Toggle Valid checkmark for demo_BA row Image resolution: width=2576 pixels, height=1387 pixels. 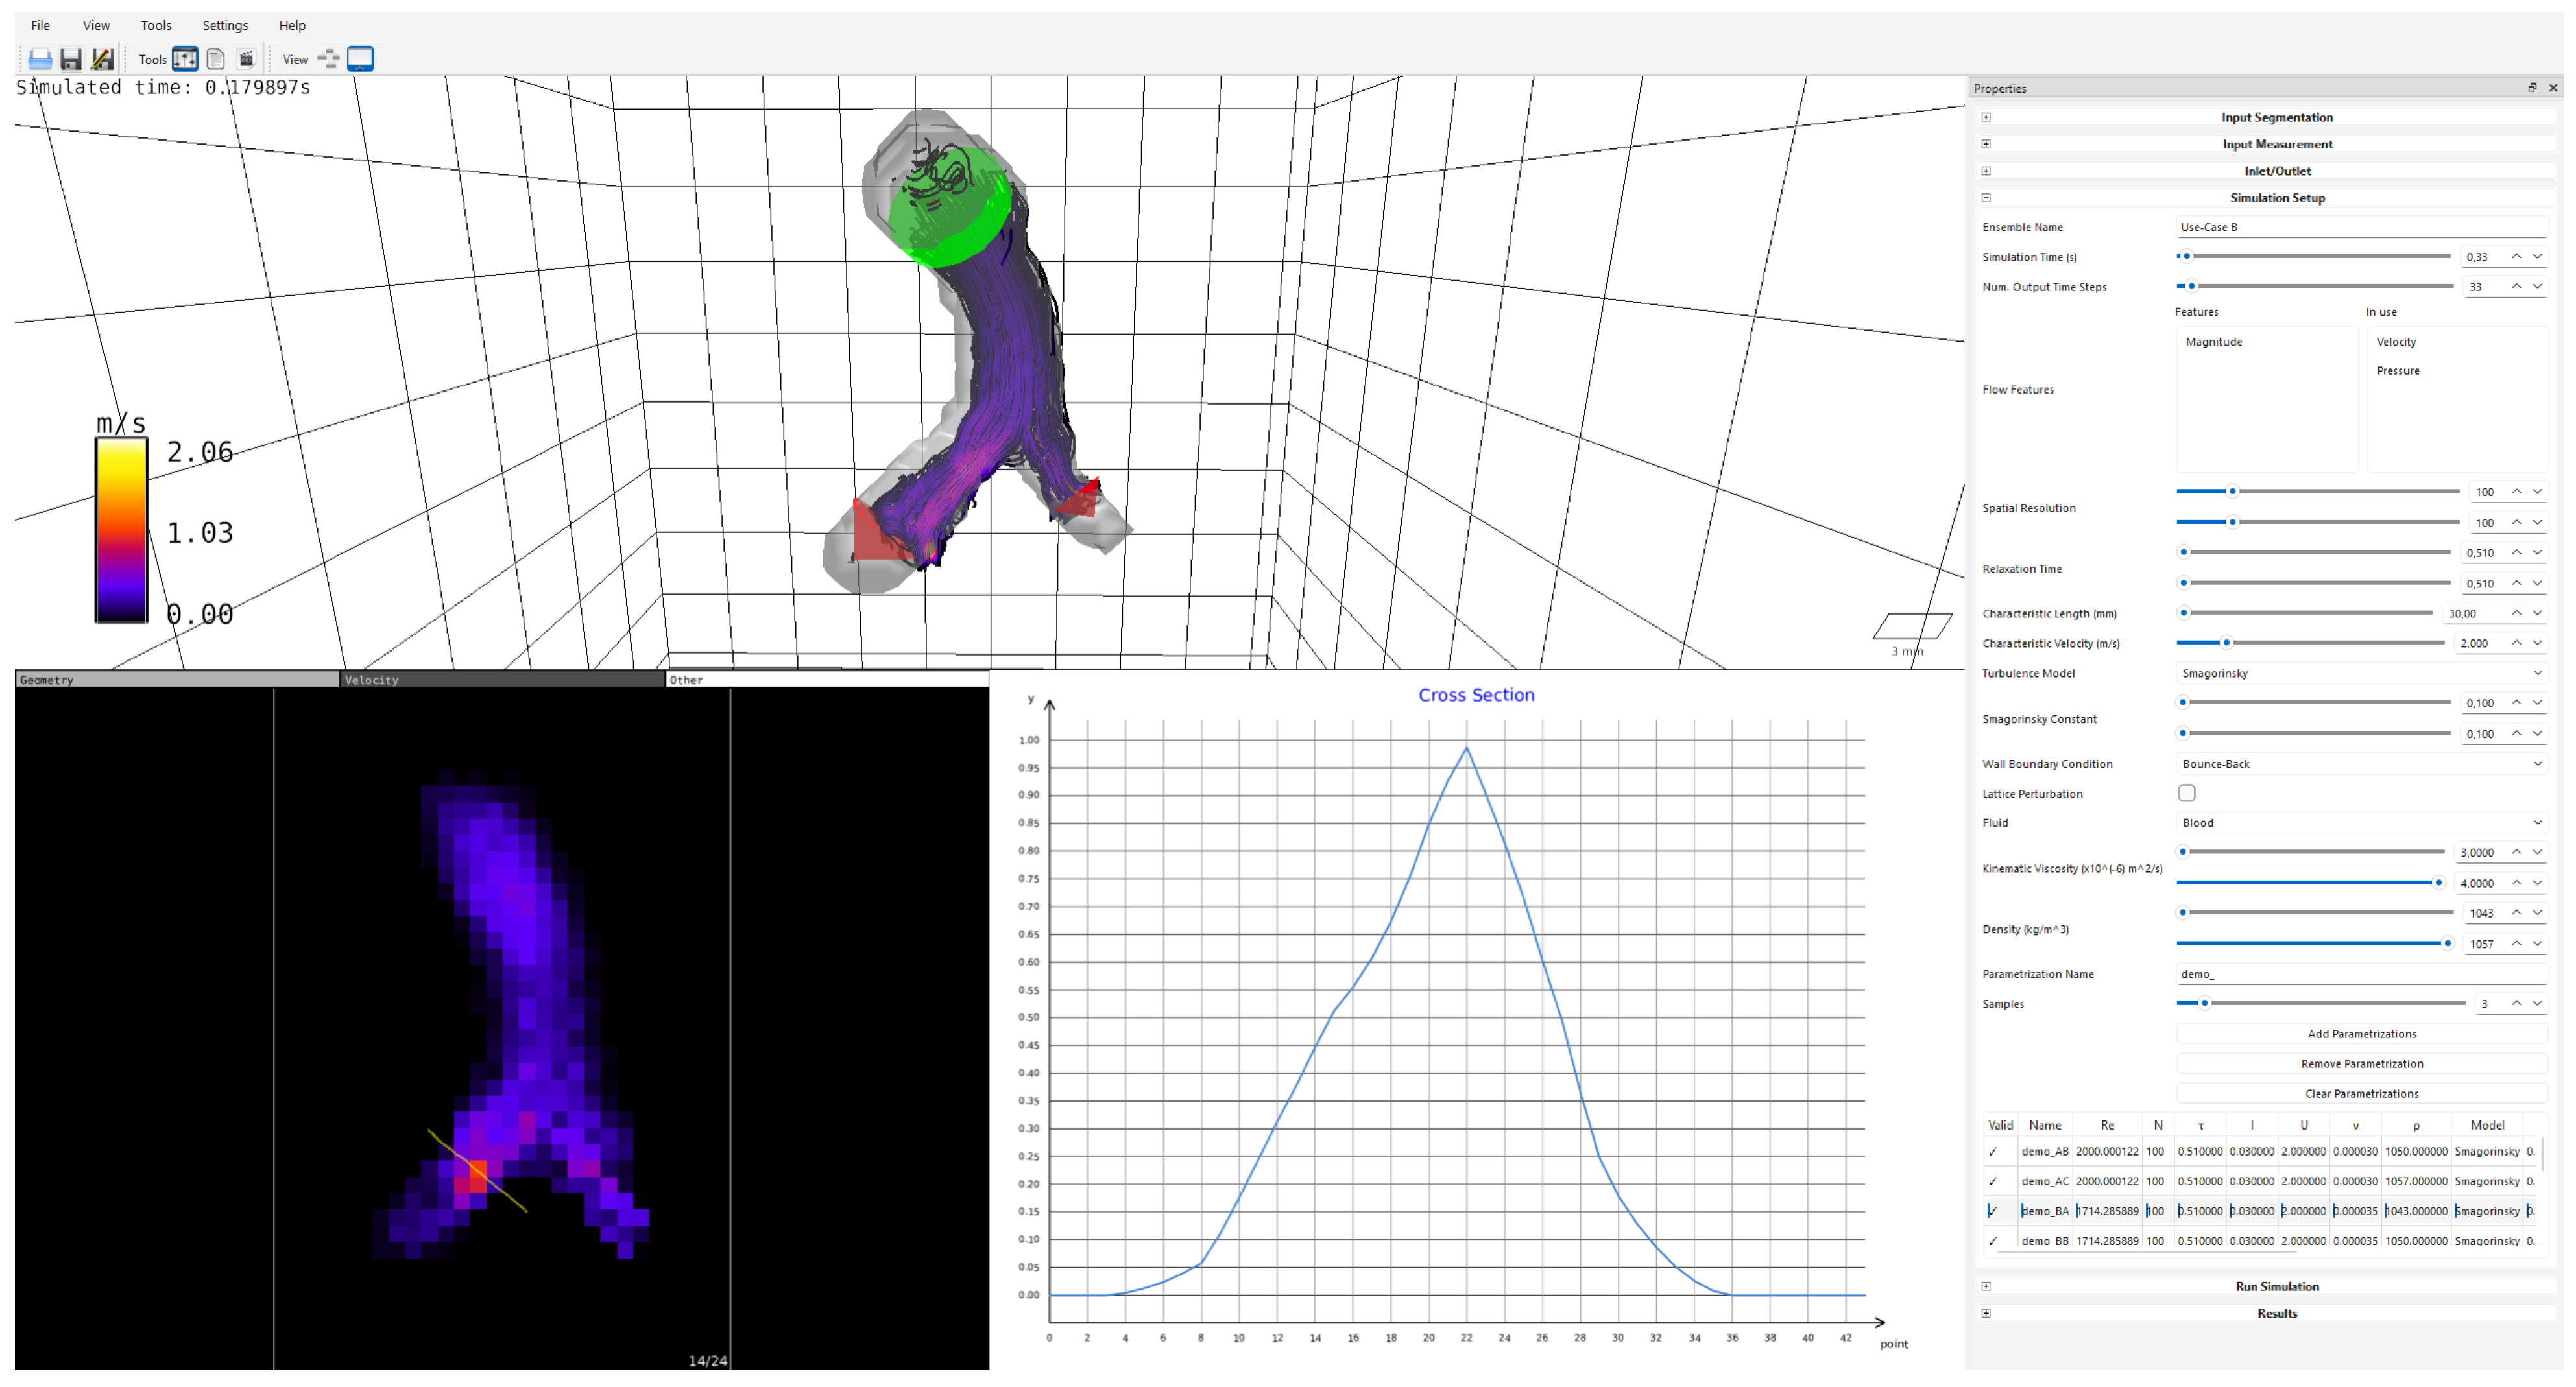coord(1993,1211)
